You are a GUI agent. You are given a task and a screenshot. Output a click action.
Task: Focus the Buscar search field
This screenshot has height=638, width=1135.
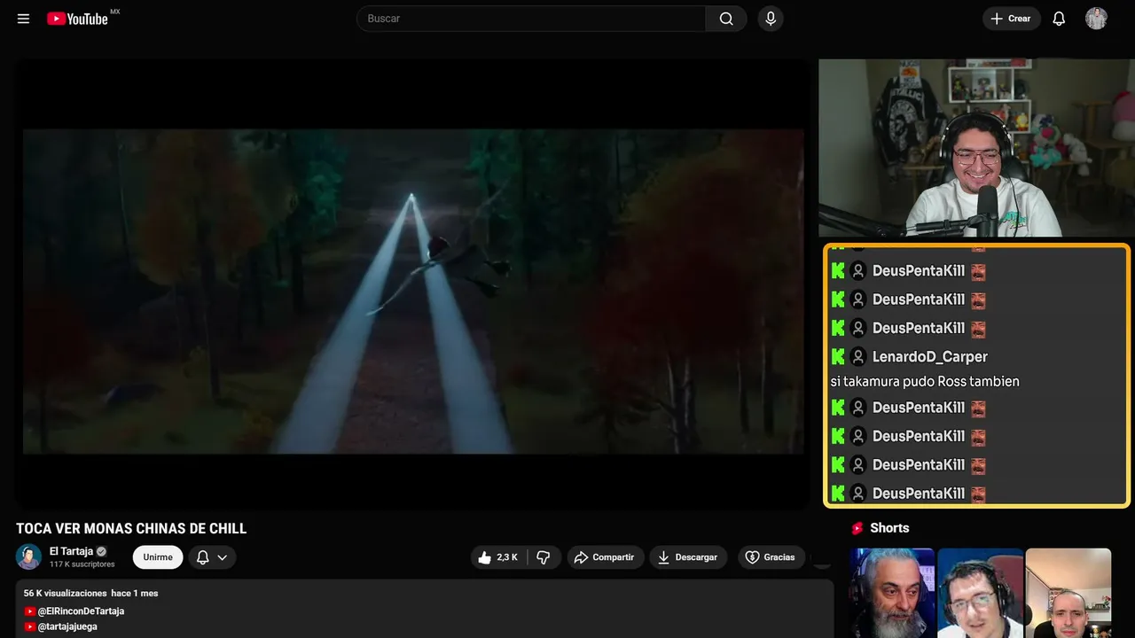(531, 19)
